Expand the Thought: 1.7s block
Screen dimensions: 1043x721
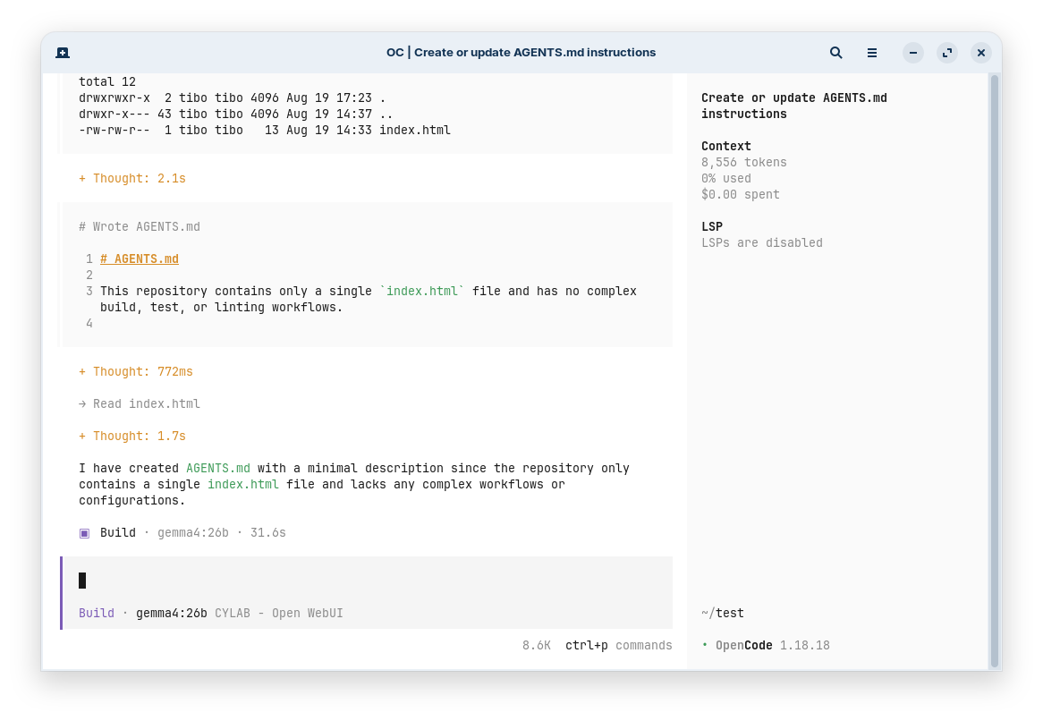(x=132, y=436)
